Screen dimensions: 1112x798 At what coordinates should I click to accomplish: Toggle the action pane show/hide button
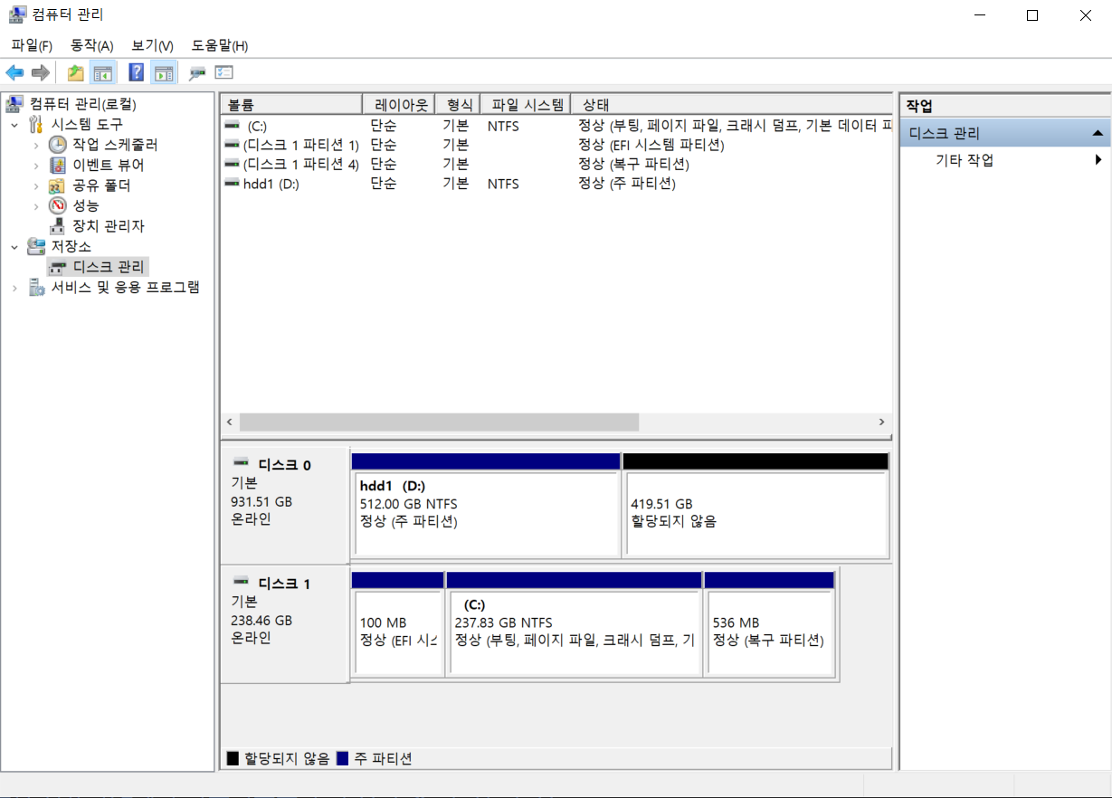click(x=164, y=73)
